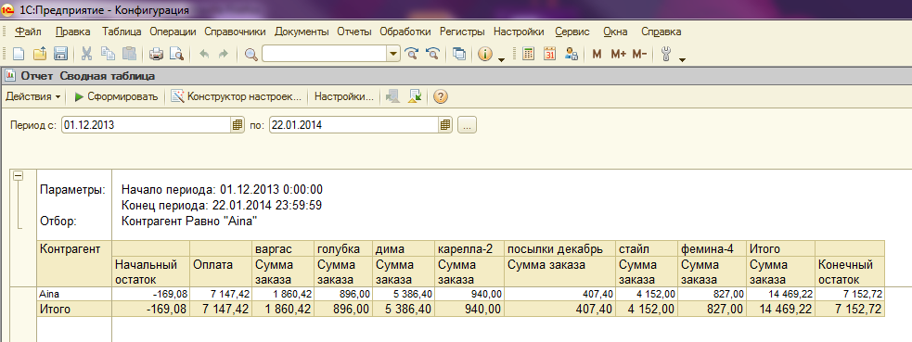912x342 pixels.
Task: Select the карелла-2 column header
Action: click(469, 249)
